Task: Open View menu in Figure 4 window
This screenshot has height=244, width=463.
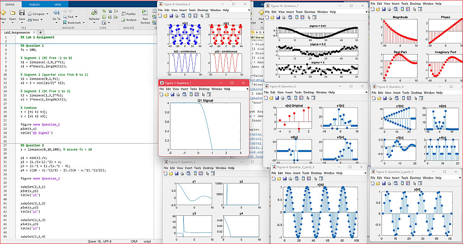Action: coord(288,173)
